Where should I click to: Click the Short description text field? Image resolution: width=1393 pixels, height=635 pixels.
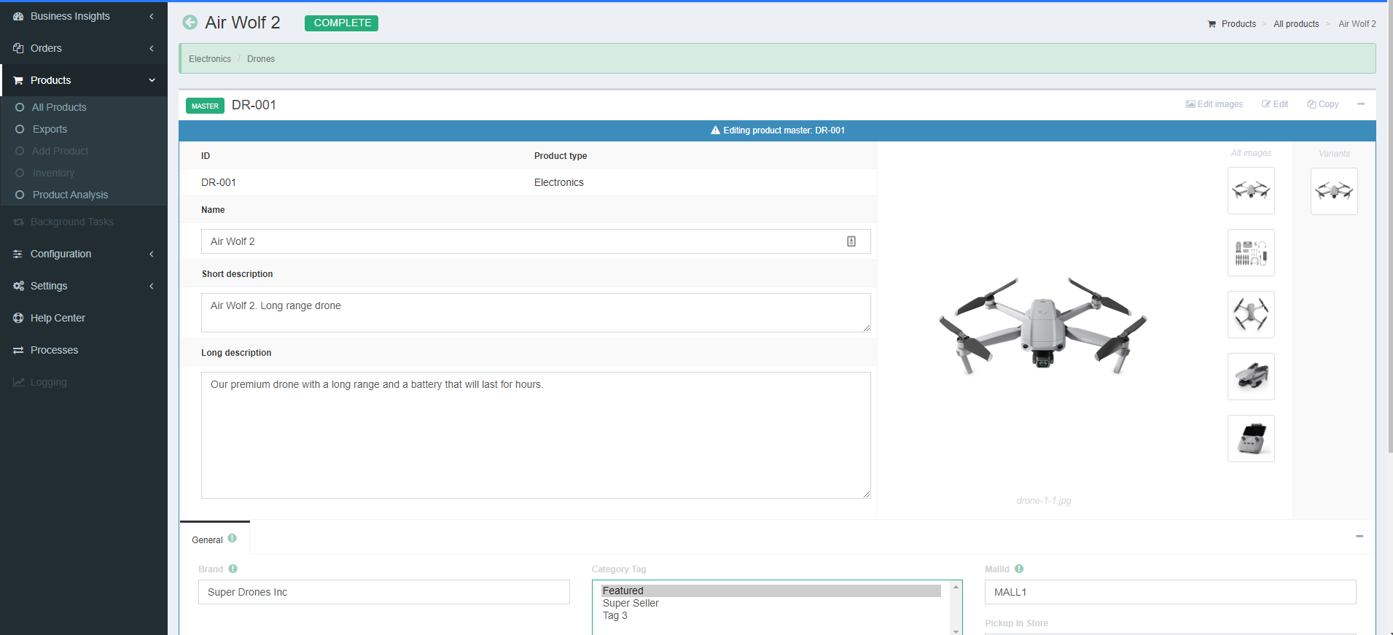[x=535, y=313]
